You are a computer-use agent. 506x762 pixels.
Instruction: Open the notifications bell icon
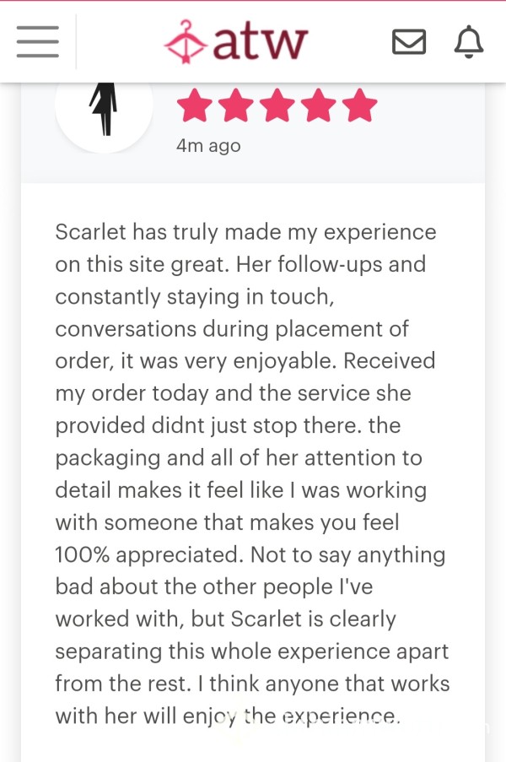[469, 42]
